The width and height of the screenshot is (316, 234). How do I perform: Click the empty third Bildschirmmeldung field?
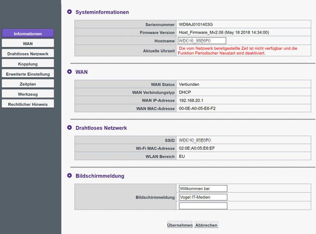[x=203, y=206]
